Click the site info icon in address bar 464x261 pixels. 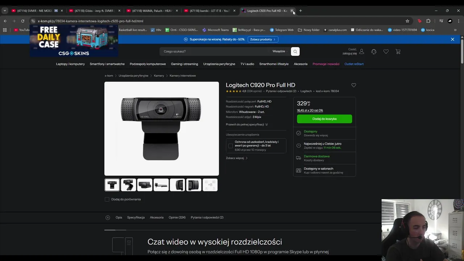(33, 21)
